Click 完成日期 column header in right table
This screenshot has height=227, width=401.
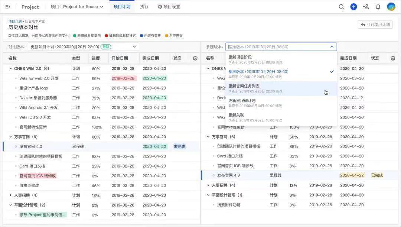pyautogui.click(x=348, y=58)
